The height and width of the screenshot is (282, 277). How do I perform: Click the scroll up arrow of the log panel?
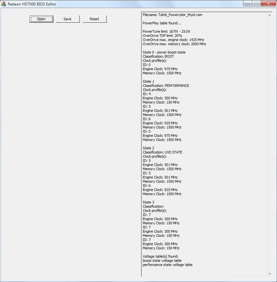(x=270, y=15)
